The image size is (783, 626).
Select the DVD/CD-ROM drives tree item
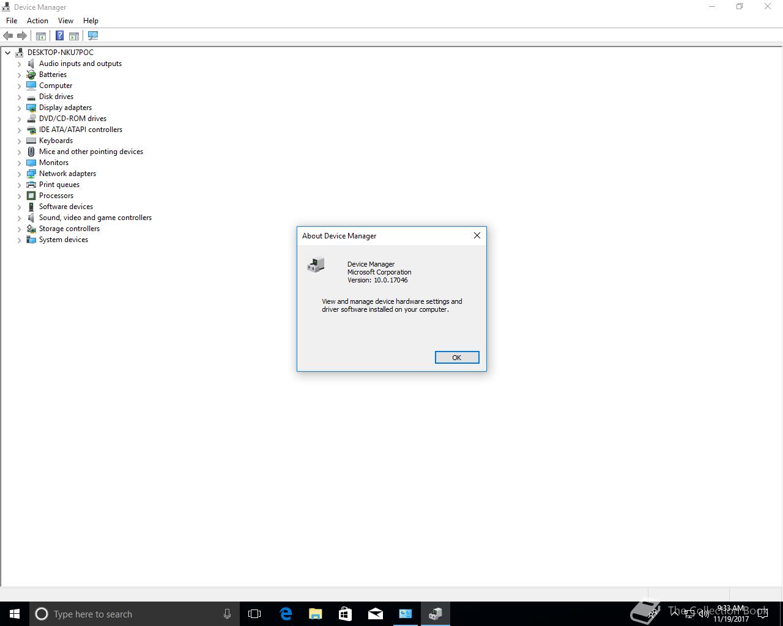click(73, 119)
